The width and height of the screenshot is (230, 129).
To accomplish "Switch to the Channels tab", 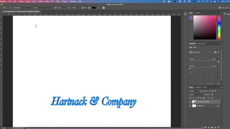I will coord(198,87).
